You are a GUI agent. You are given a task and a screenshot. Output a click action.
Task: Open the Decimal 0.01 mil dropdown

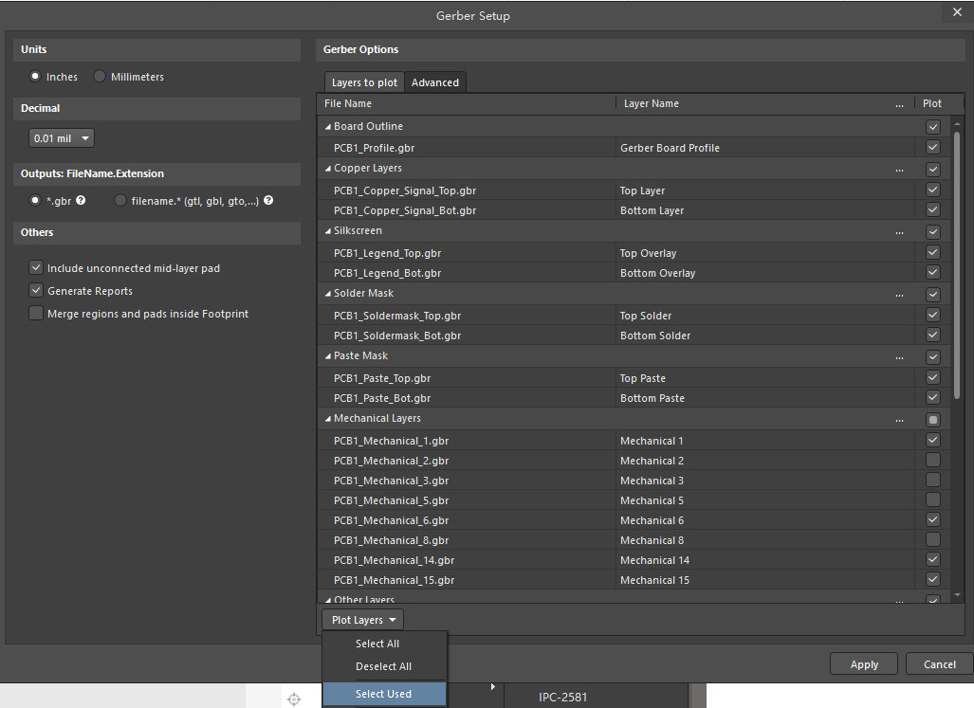tap(62, 138)
